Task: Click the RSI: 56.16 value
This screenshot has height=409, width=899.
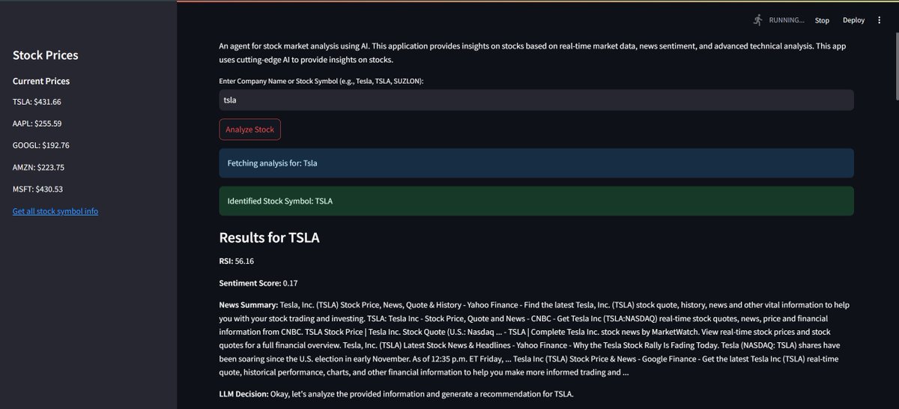Action: tap(236, 261)
